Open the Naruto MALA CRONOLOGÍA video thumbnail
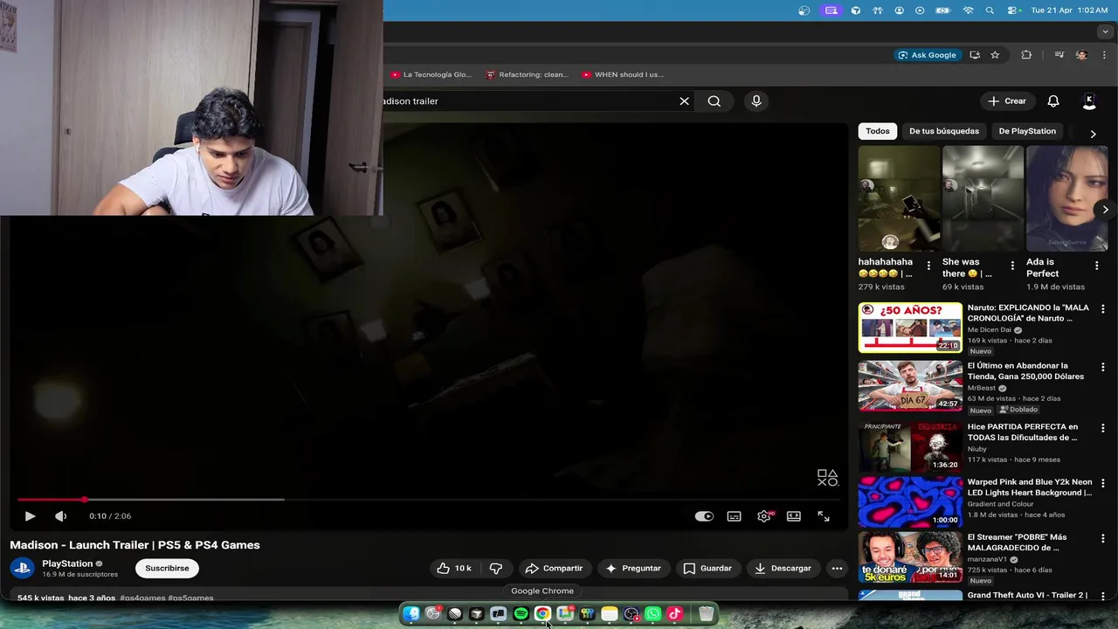 910,328
